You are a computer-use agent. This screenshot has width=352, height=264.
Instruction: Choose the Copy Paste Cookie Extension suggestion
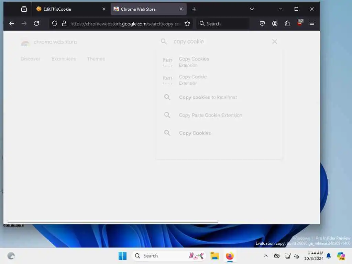(x=219, y=115)
